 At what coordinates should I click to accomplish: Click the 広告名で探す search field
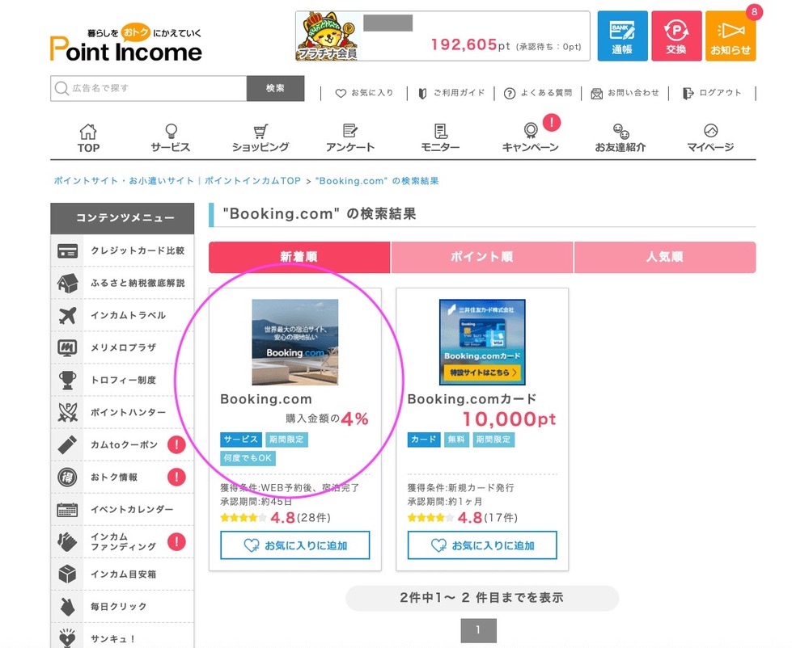[x=149, y=88]
